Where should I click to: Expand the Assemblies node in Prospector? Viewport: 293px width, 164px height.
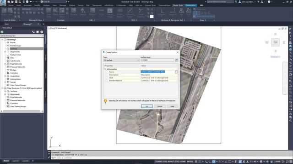pos(5,76)
